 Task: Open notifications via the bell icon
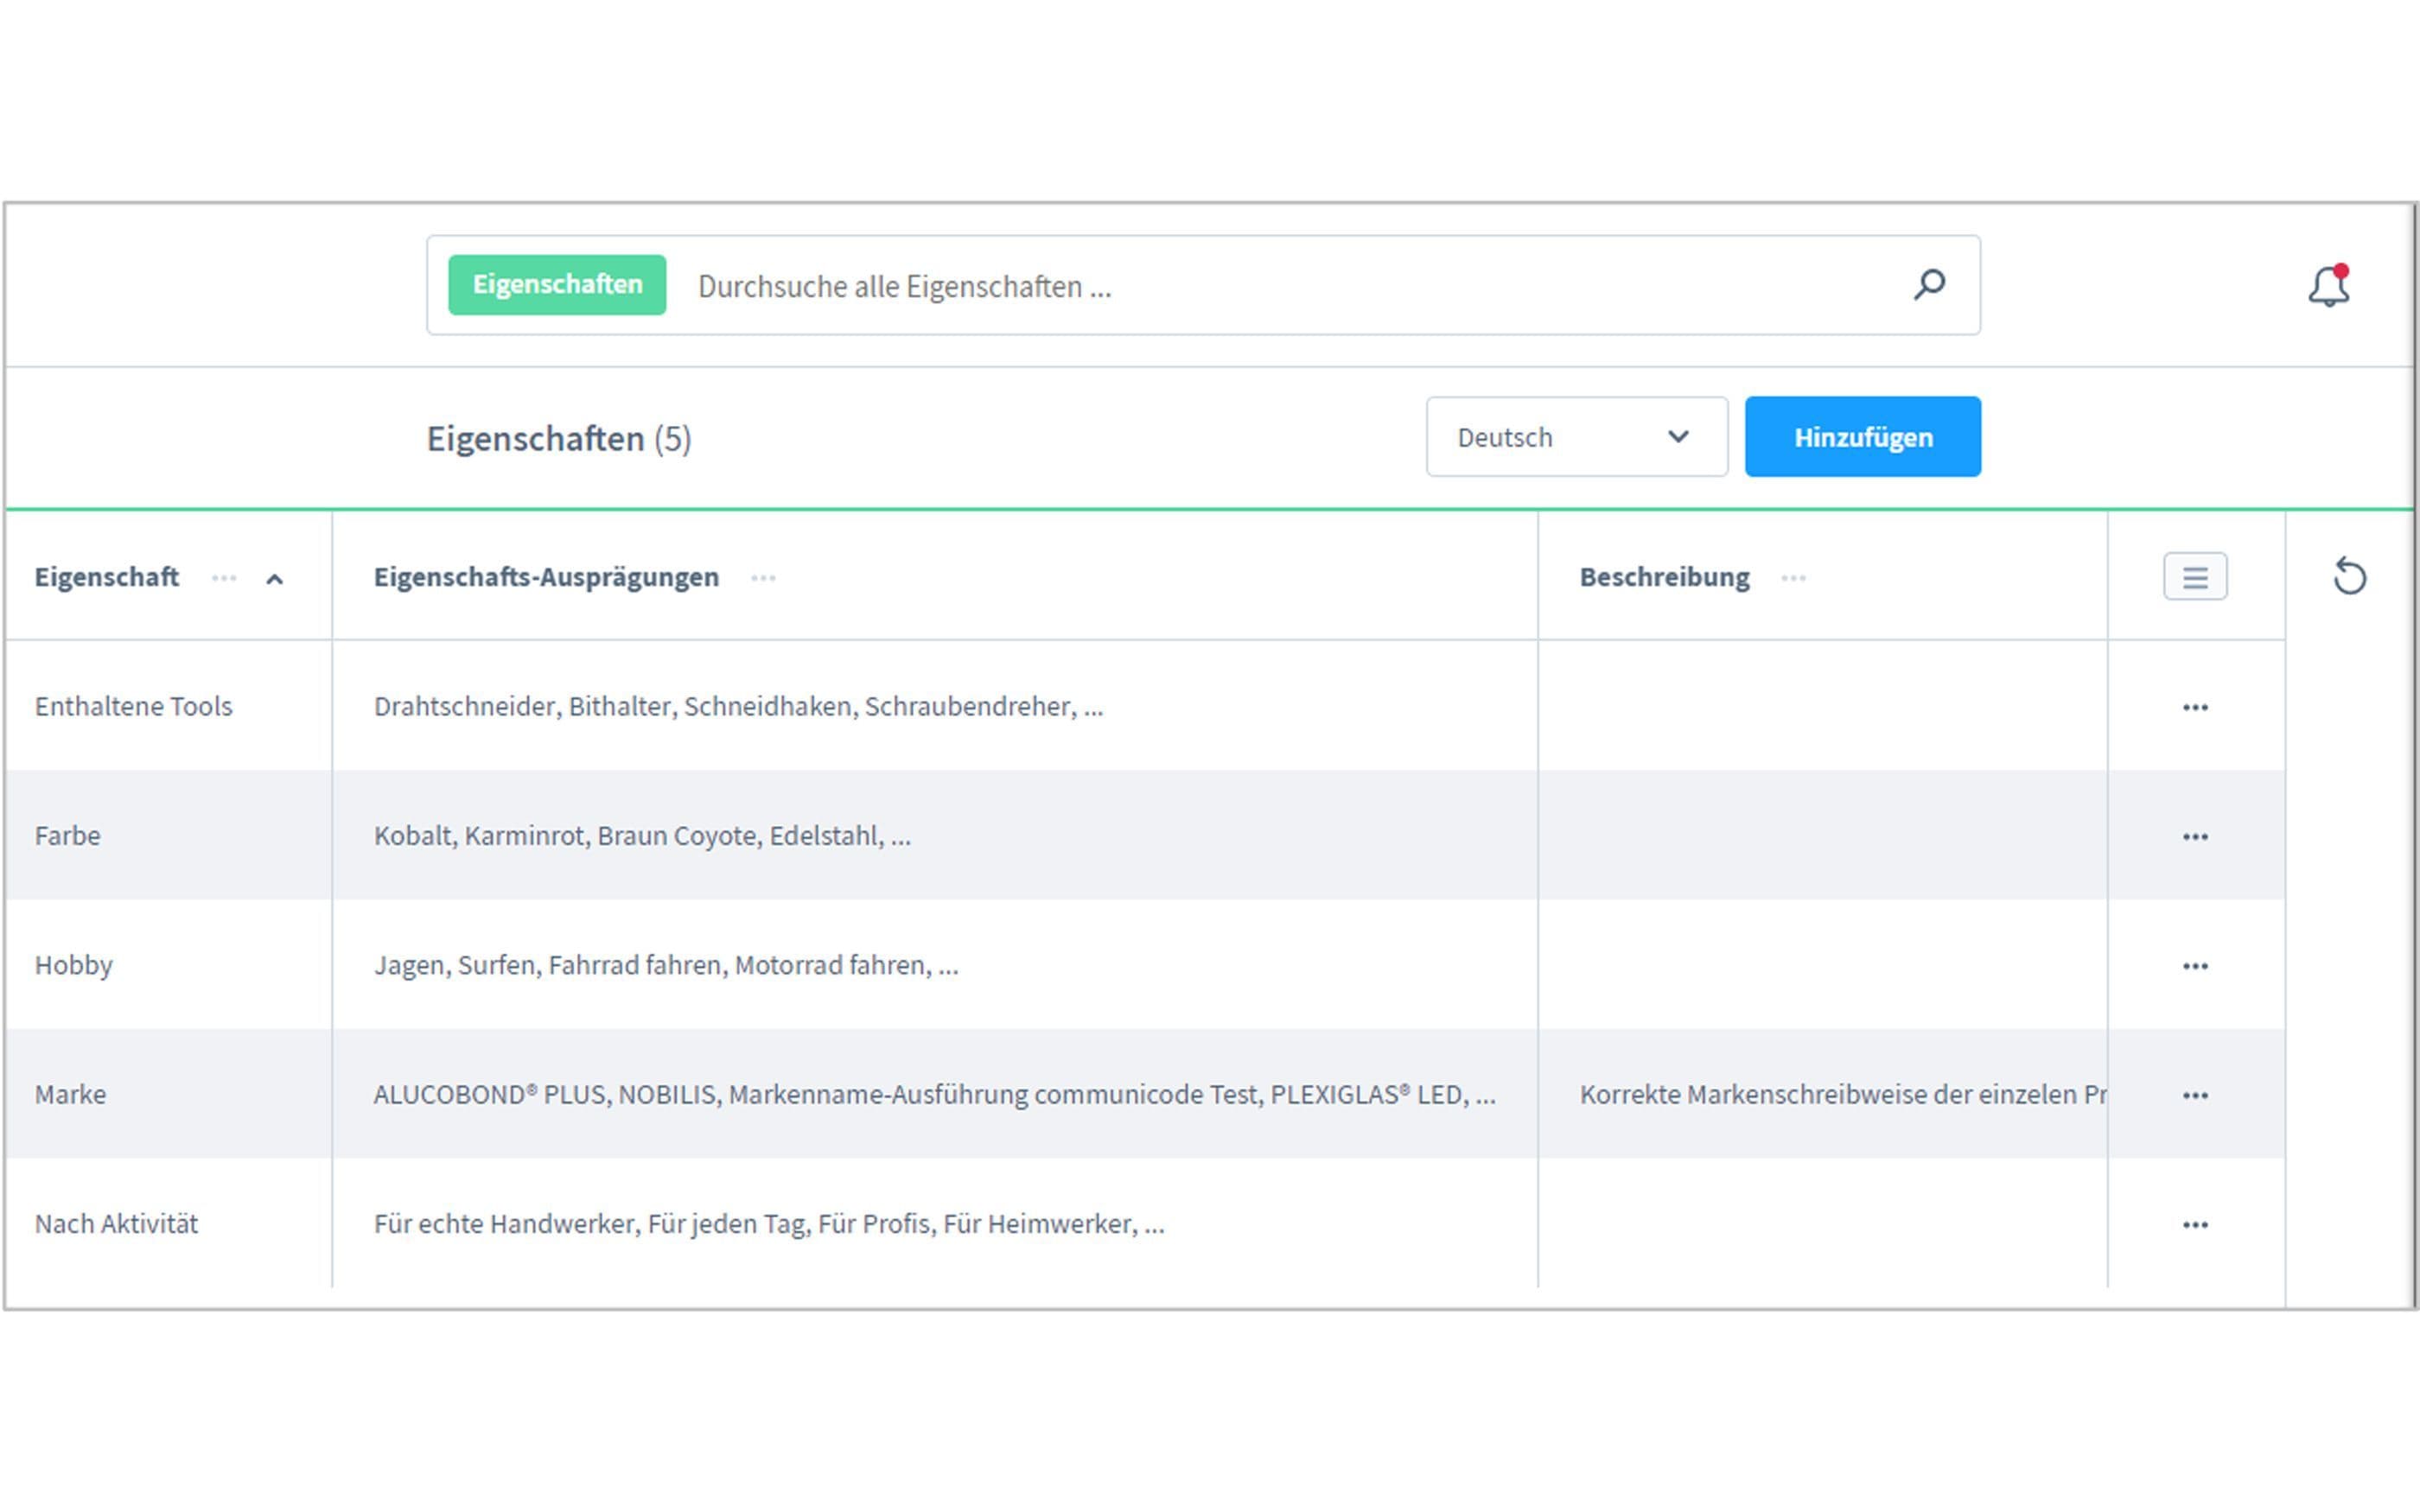pyautogui.click(x=2328, y=285)
